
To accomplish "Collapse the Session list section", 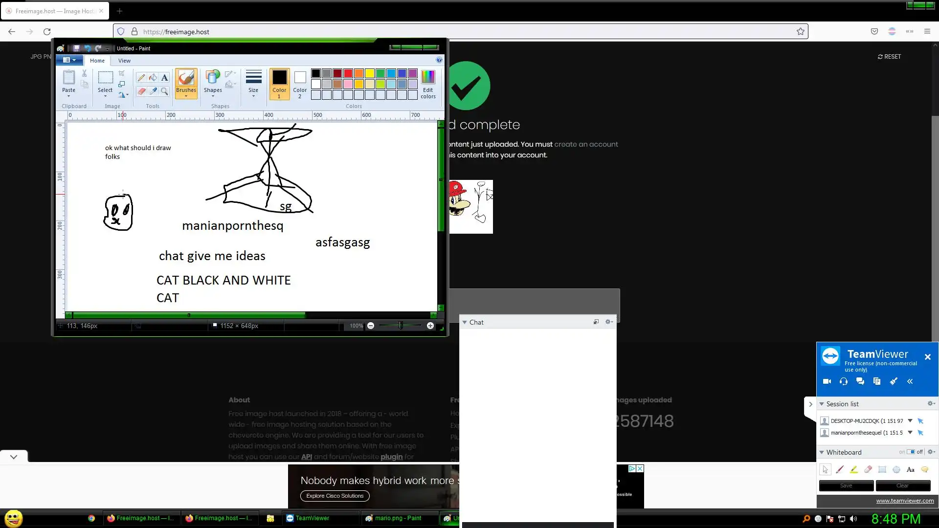I will tap(822, 404).
